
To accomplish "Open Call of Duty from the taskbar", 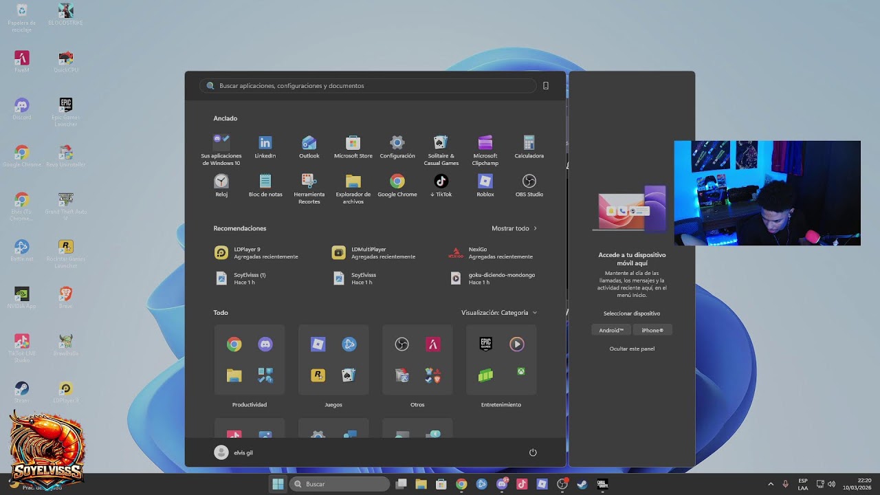I will tap(602, 484).
